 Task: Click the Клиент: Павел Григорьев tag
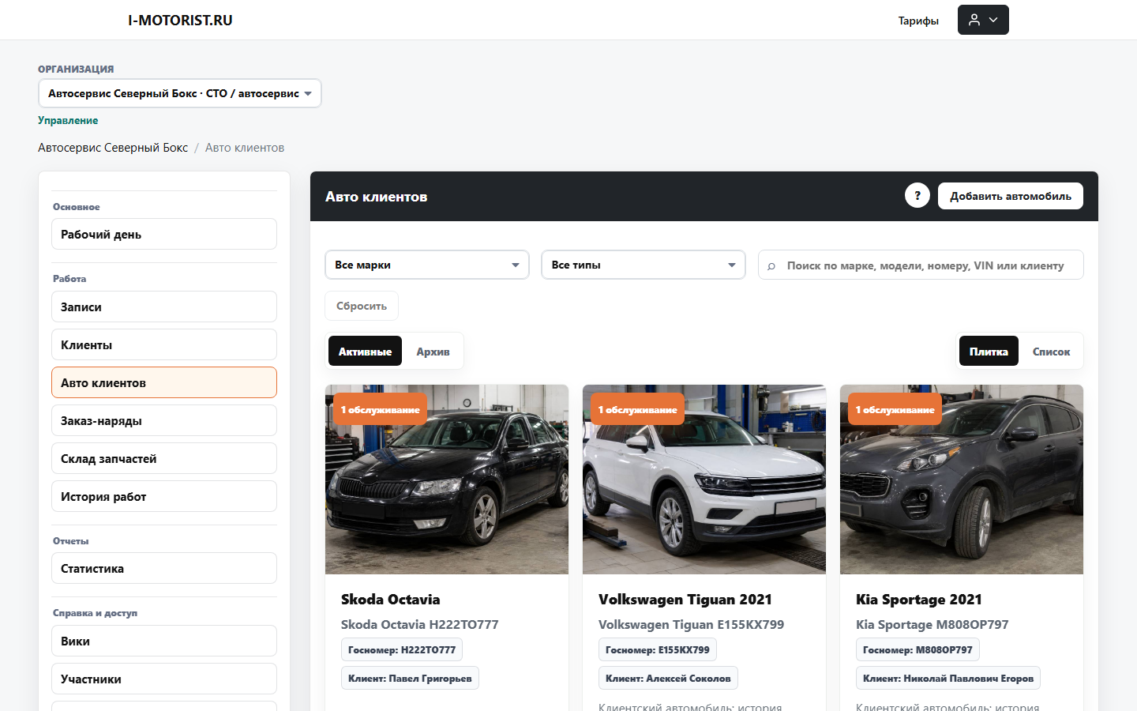coord(410,679)
